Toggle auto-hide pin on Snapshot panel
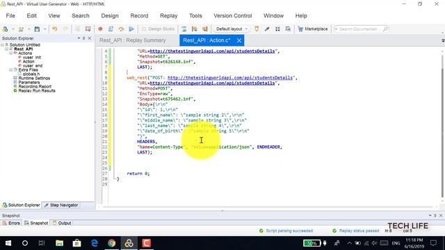Screen dimensions: 445x250 point(435,215)
